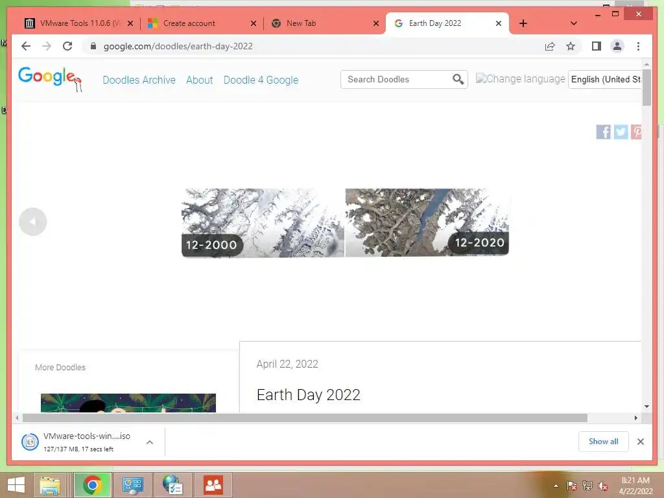The image size is (664, 498).
Task: Open File Explorer from taskbar
Action: point(49,485)
